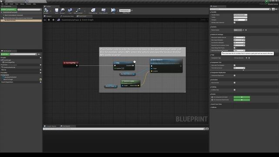The height and width of the screenshot is (157, 279).
Task: Adjust the Tick Interval value slider
Action: click(x=239, y=68)
